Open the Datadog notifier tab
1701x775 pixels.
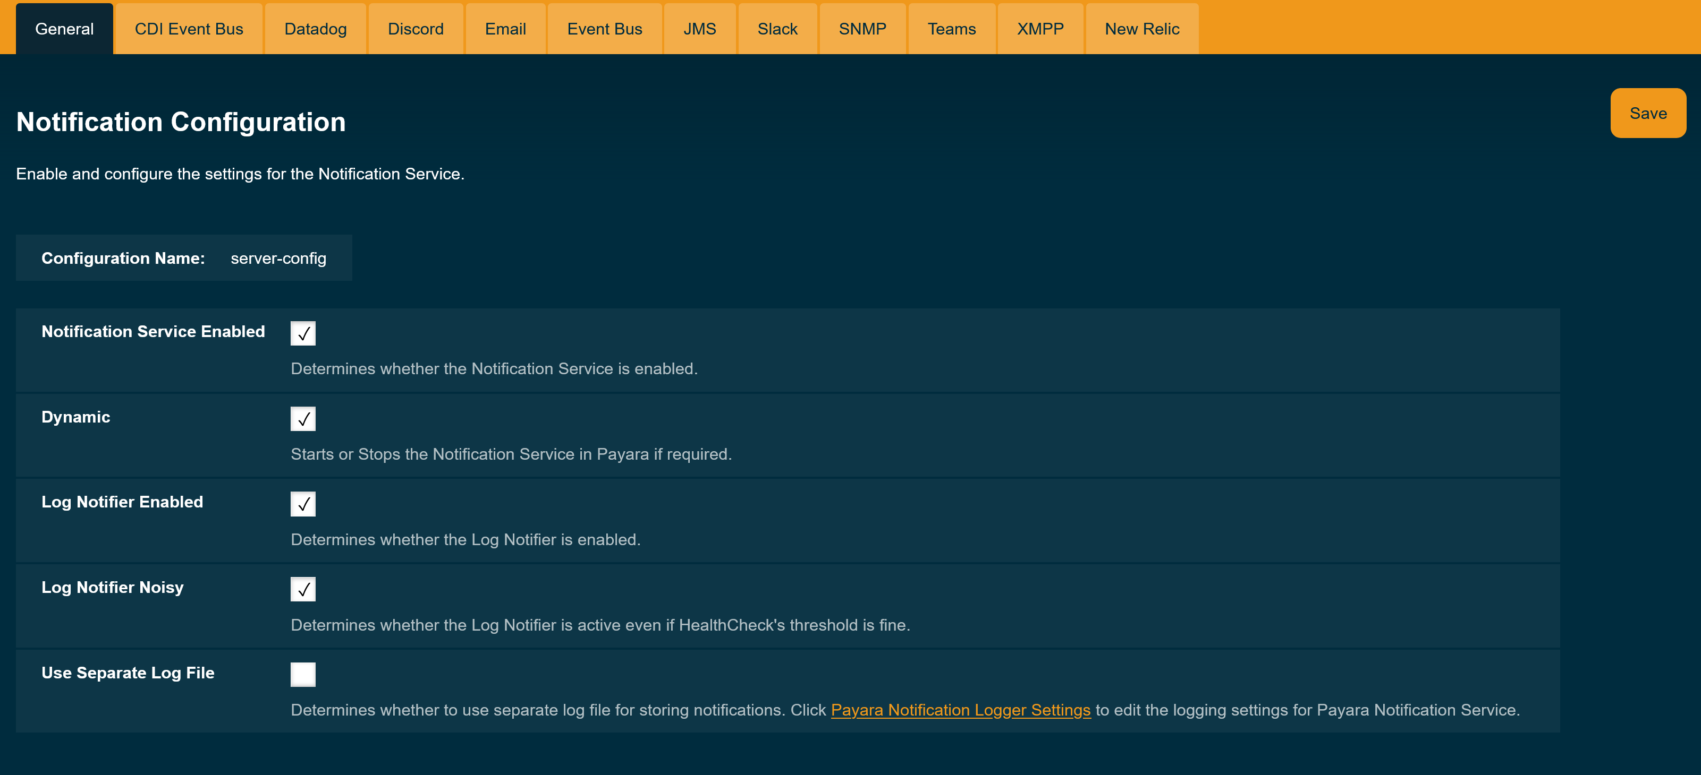[315, 28]
